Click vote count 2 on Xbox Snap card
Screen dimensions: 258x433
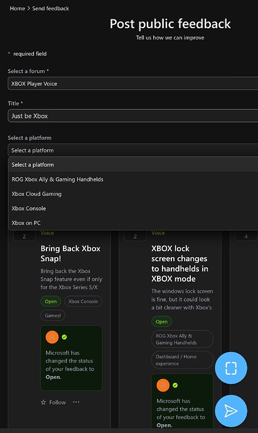click(x=24, y=237)
